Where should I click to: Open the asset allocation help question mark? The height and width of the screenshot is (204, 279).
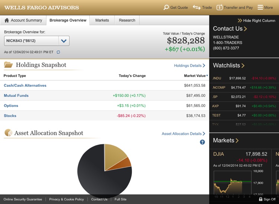[202, 142]
